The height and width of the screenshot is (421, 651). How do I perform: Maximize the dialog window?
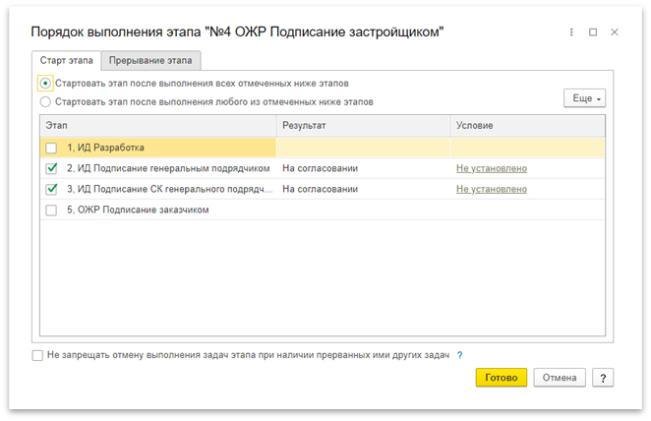tap(593, 32)
